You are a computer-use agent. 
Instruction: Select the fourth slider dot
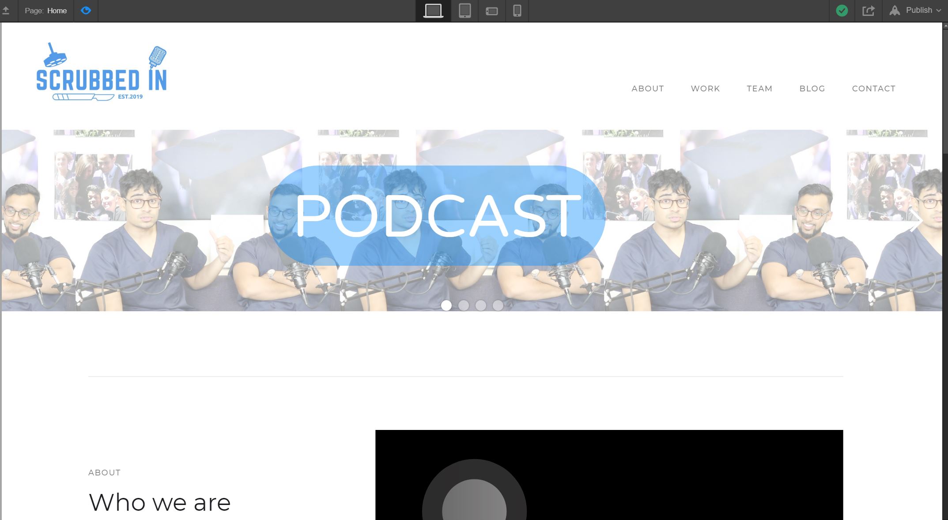[498, 305]
